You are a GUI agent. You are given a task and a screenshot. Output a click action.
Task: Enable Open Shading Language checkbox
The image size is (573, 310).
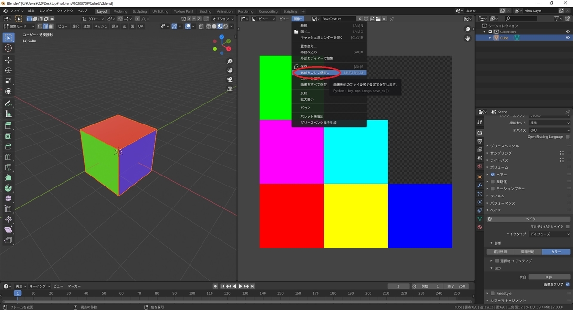coord(568,137)
